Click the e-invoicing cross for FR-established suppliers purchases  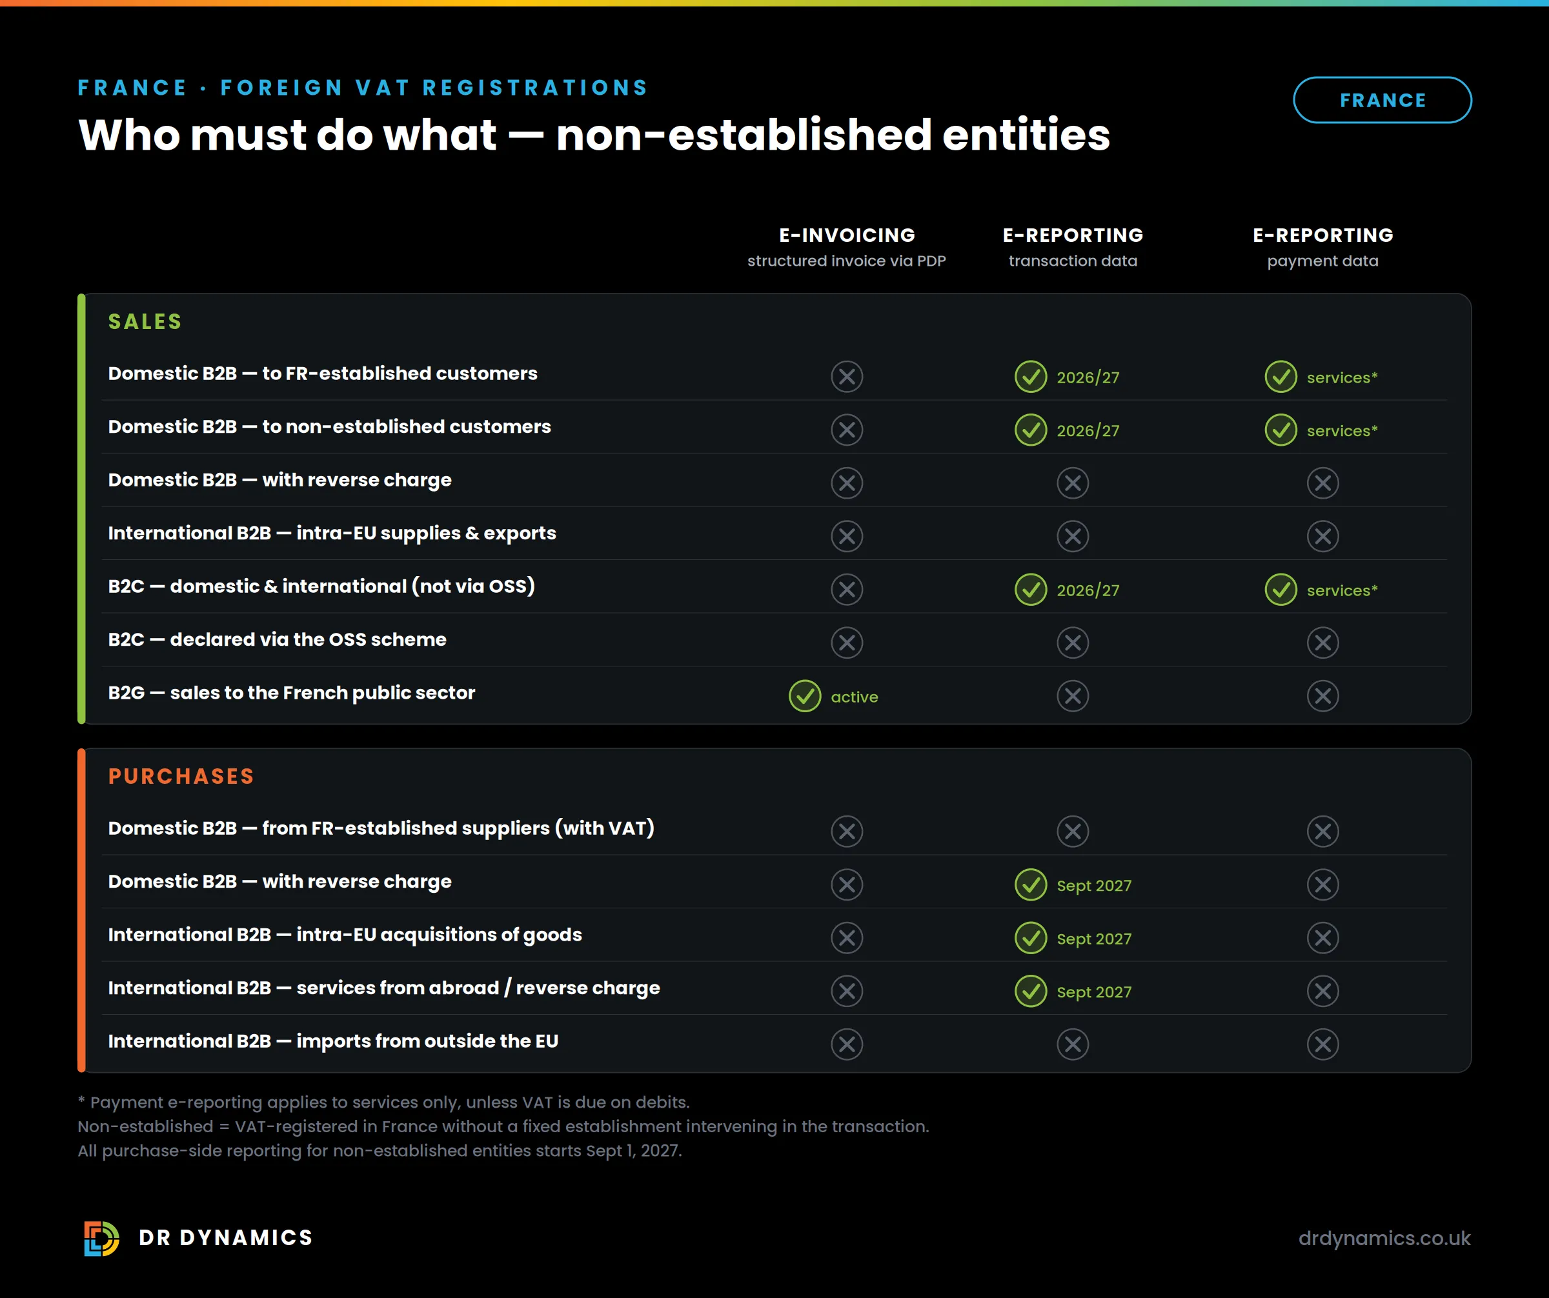[x=847, y=832]
